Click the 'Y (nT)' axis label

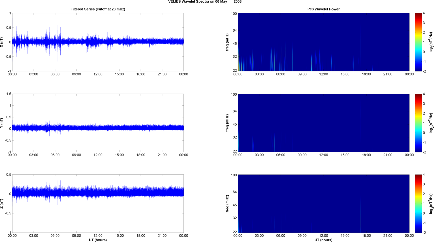[2, 123]
